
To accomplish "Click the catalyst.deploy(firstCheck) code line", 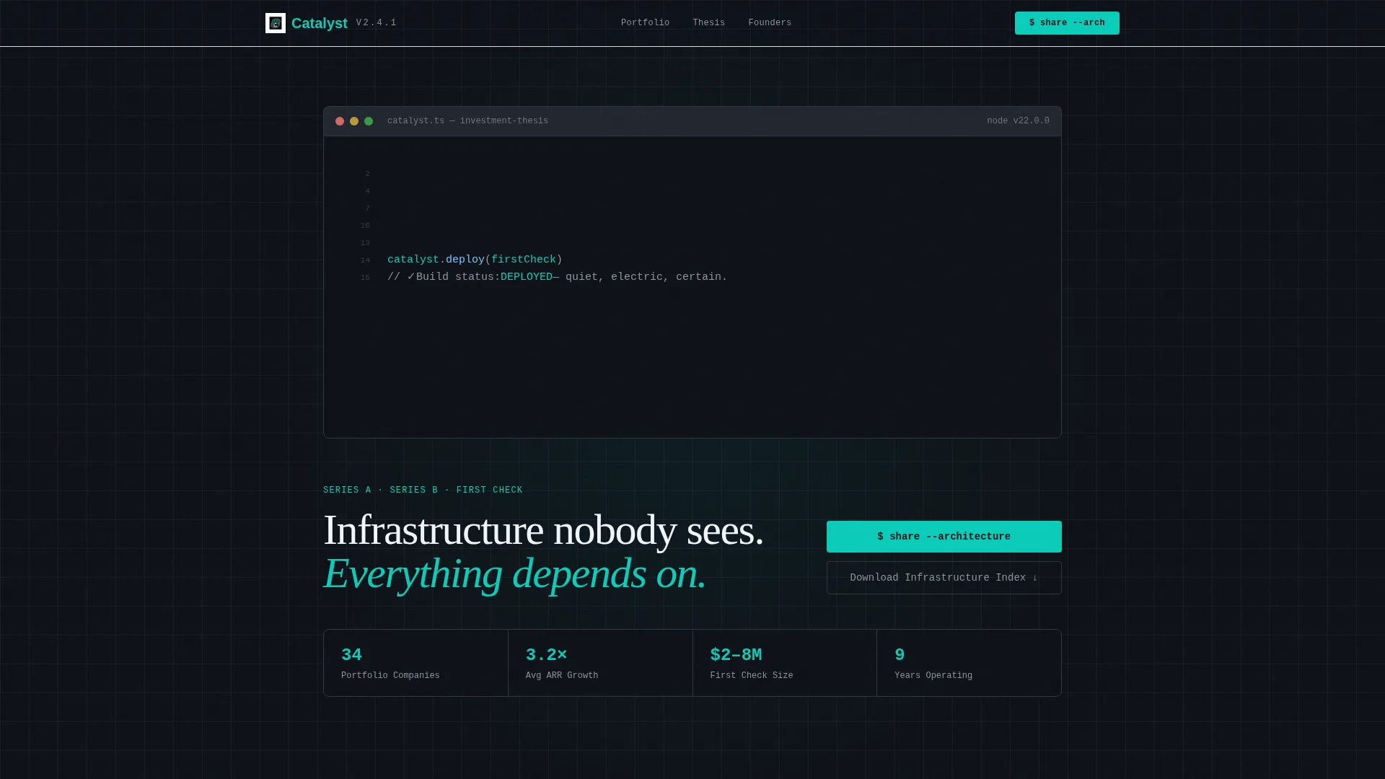I will coord(475,260).
